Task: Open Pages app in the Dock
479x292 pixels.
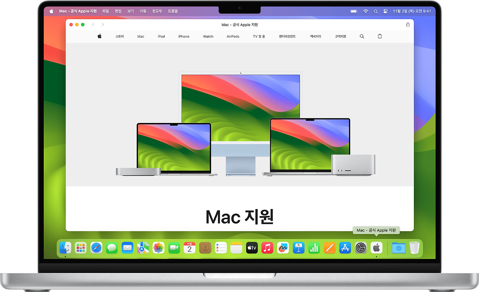Action: pyautogui.click(x=329, y=248)
